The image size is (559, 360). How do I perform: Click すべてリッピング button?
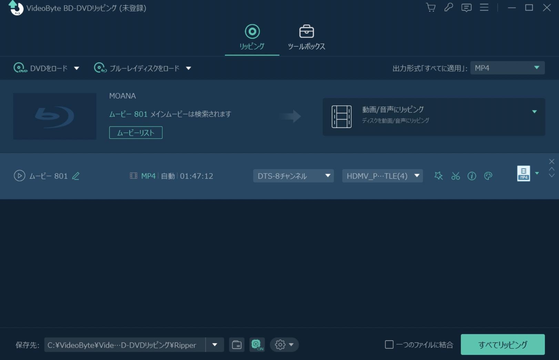(502, 345)
